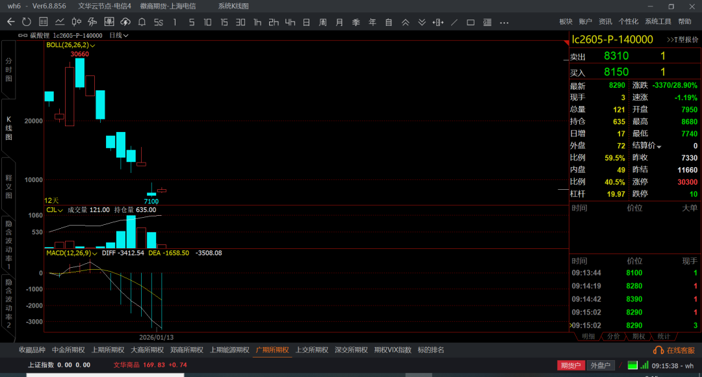The width and height of the screenshot is (702, 377).
Task: Expand the CJL volume indicator dropdown
Action: tap(55, 210)
